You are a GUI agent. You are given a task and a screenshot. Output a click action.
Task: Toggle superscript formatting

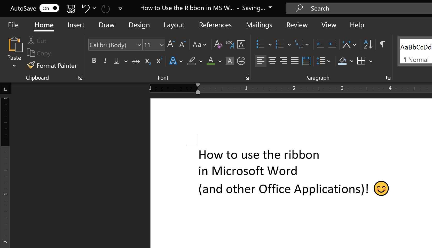coord(159,61)
